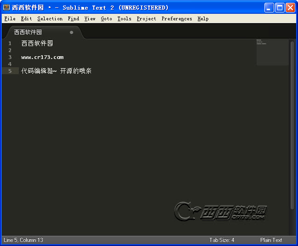This screenshot has width=298, height=246.
Task: Click the Sublime Text title bar icon
Action: [x=6, y=7]
